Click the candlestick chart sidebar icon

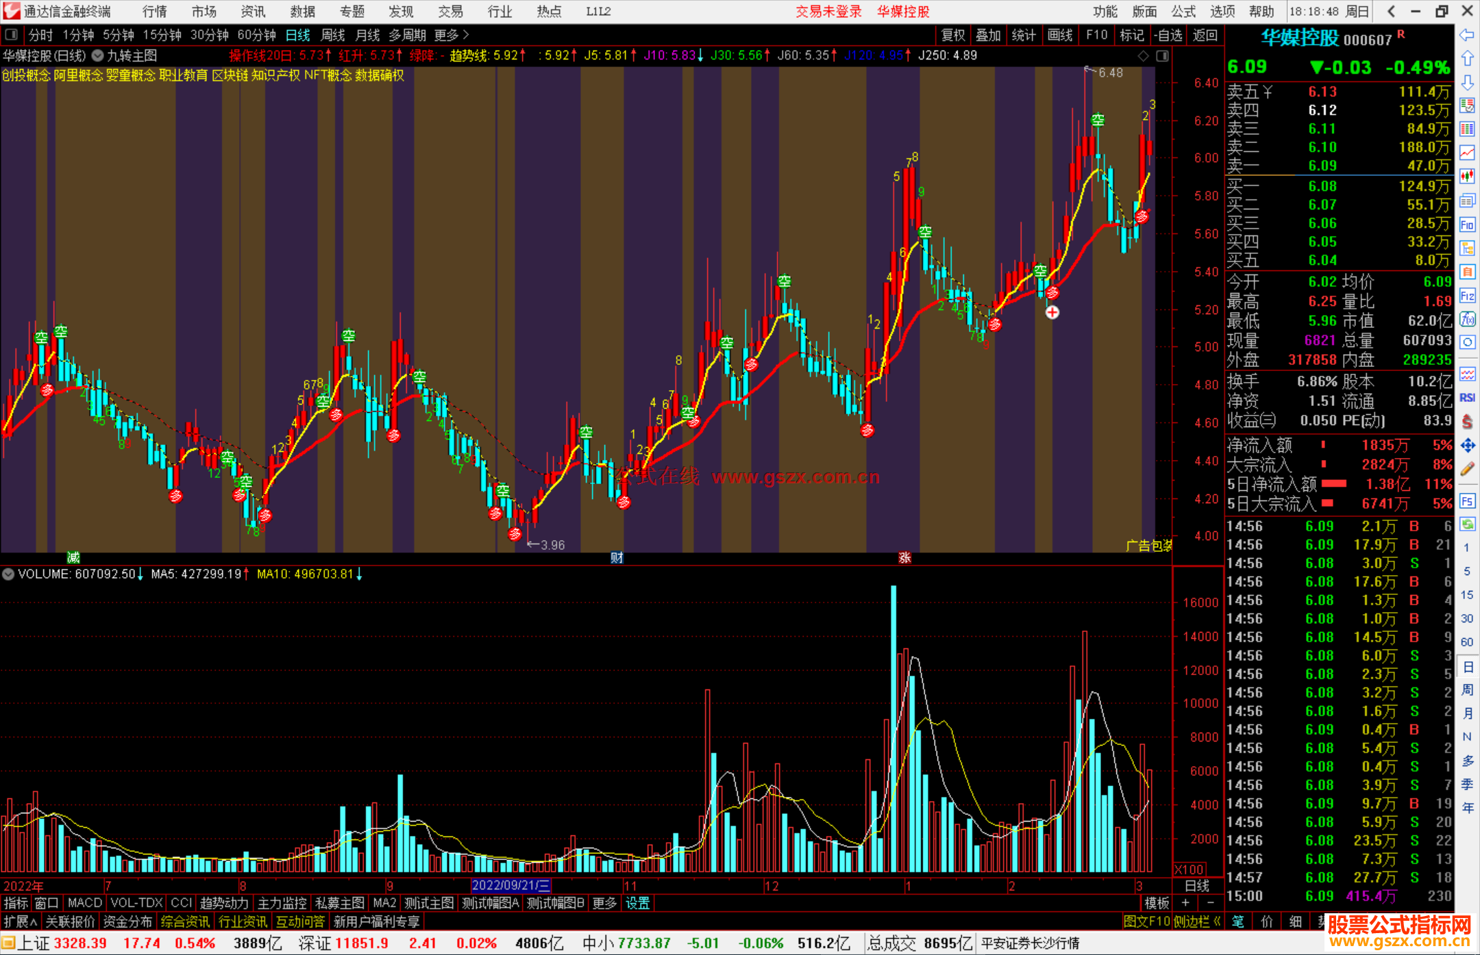pyautogui.click(x=1467, y=176)
